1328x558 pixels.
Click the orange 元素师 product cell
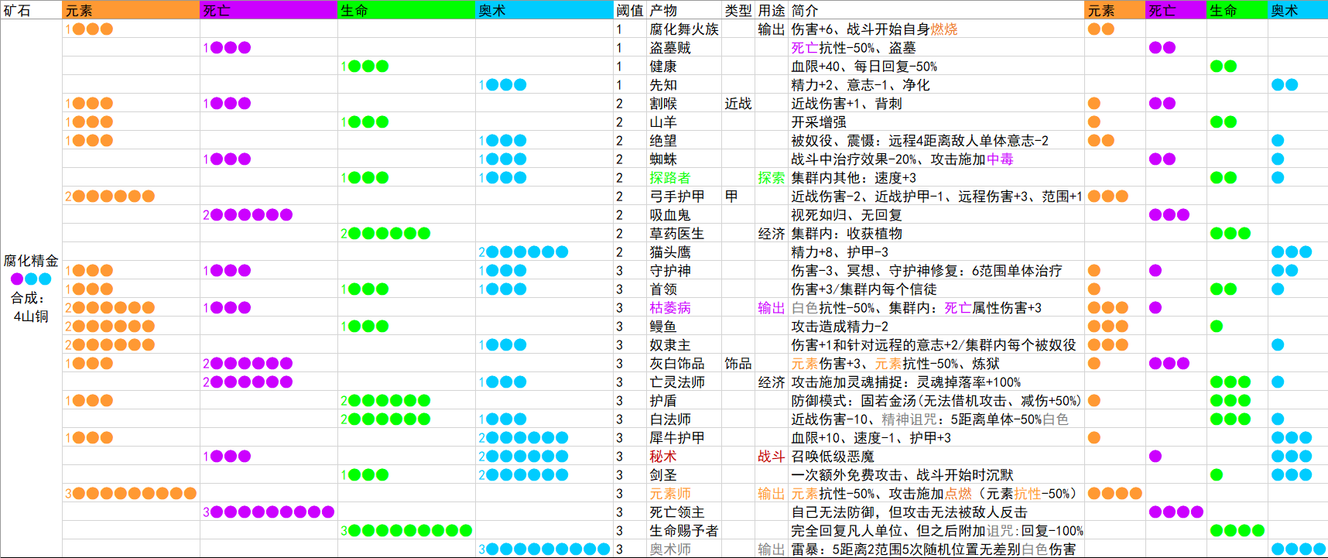684,493
